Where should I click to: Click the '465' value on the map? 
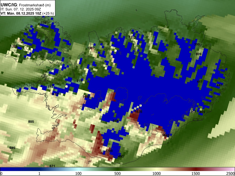[x=202, y=112]
